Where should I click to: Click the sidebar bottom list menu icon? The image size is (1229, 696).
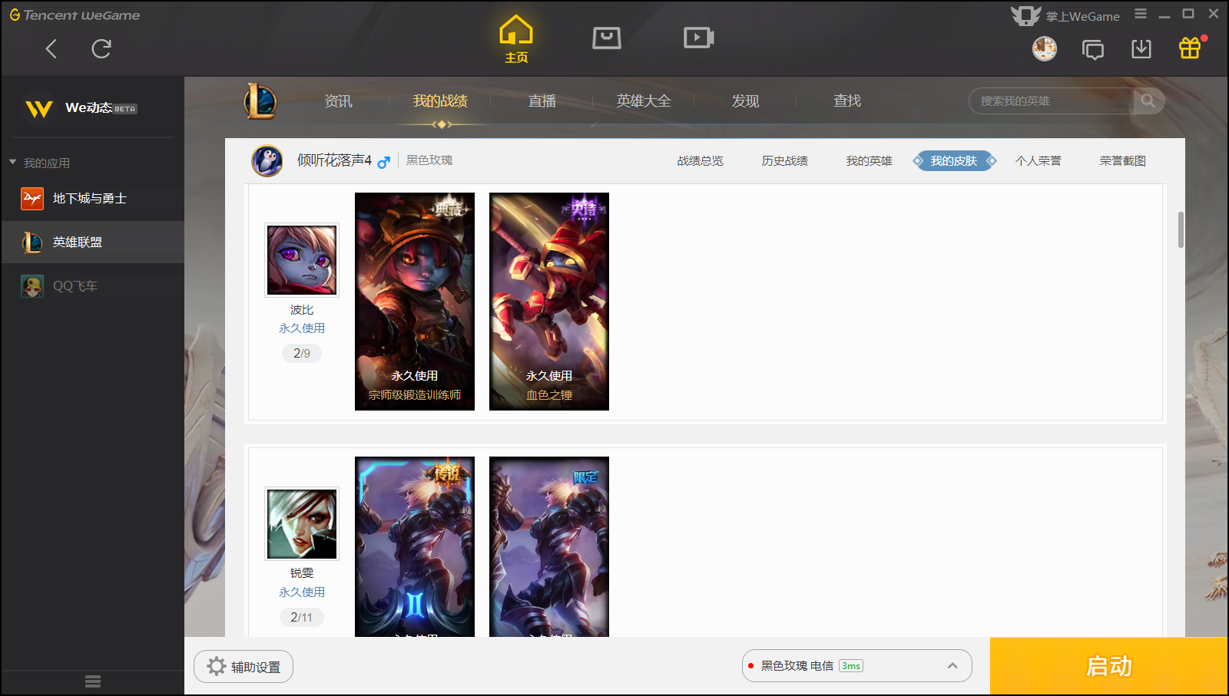click(x=93, y=681)
